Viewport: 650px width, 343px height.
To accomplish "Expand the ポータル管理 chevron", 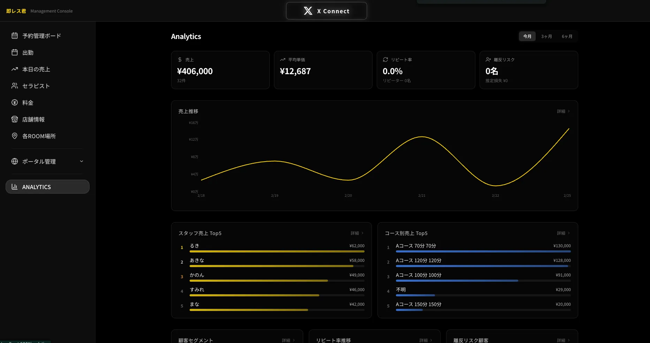I will 82,161.
